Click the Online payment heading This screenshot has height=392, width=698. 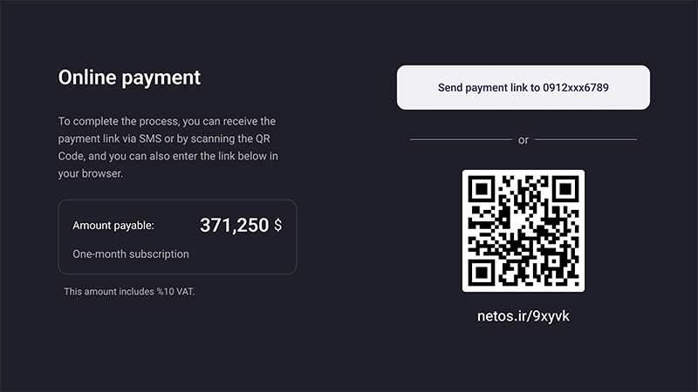tap(129, 78)
